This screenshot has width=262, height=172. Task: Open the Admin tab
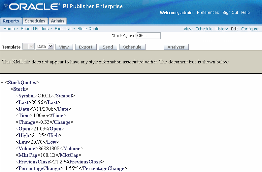[x=57, y=21]
